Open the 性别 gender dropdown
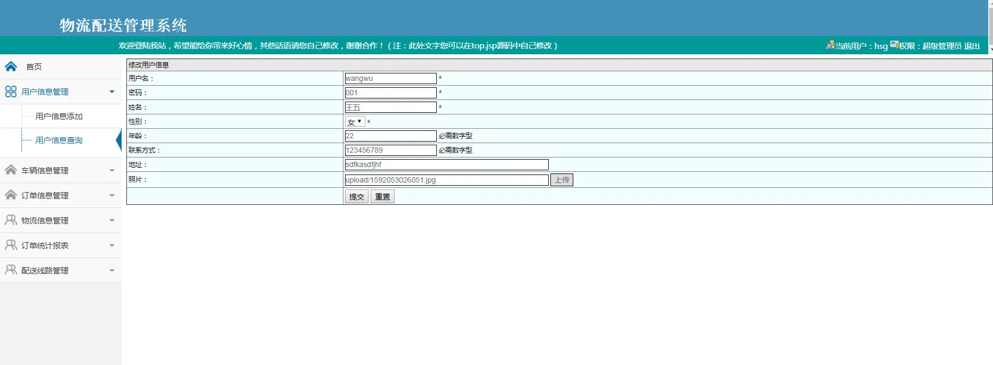This screenshot has height=365, width=993. pyautogui.click(x=355, y=122)
